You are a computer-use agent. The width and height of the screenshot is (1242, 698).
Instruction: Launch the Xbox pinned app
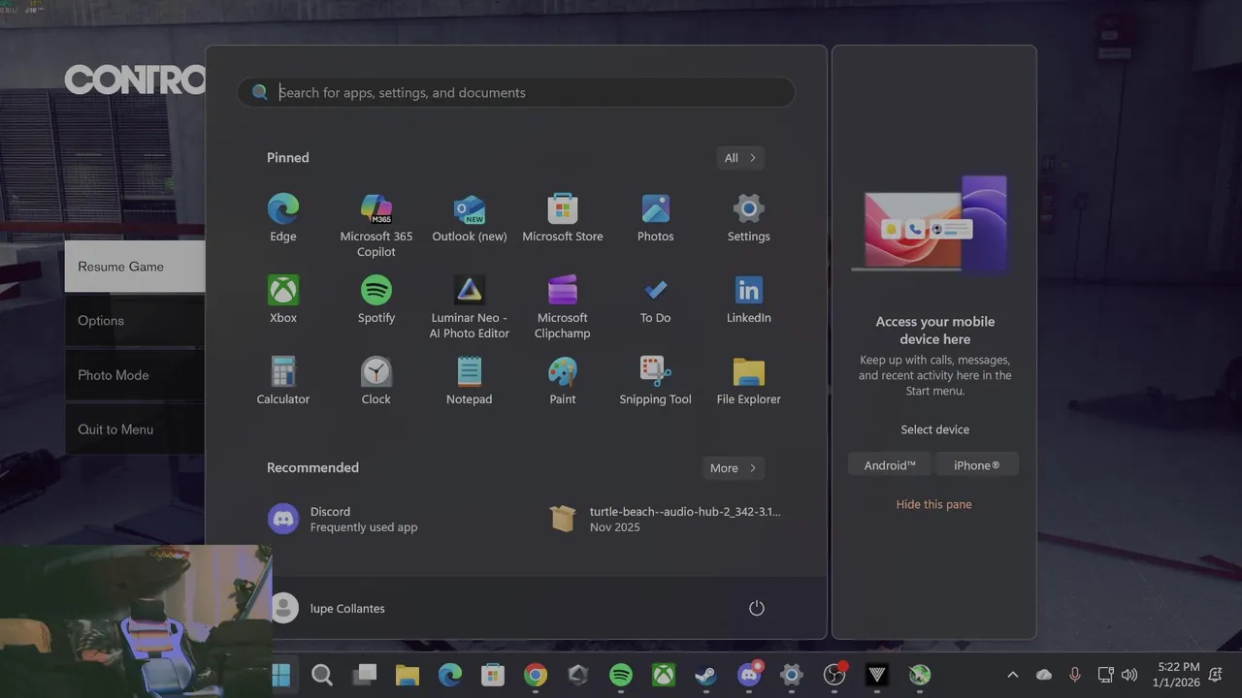pyautogui.click(x=283, y=300)
